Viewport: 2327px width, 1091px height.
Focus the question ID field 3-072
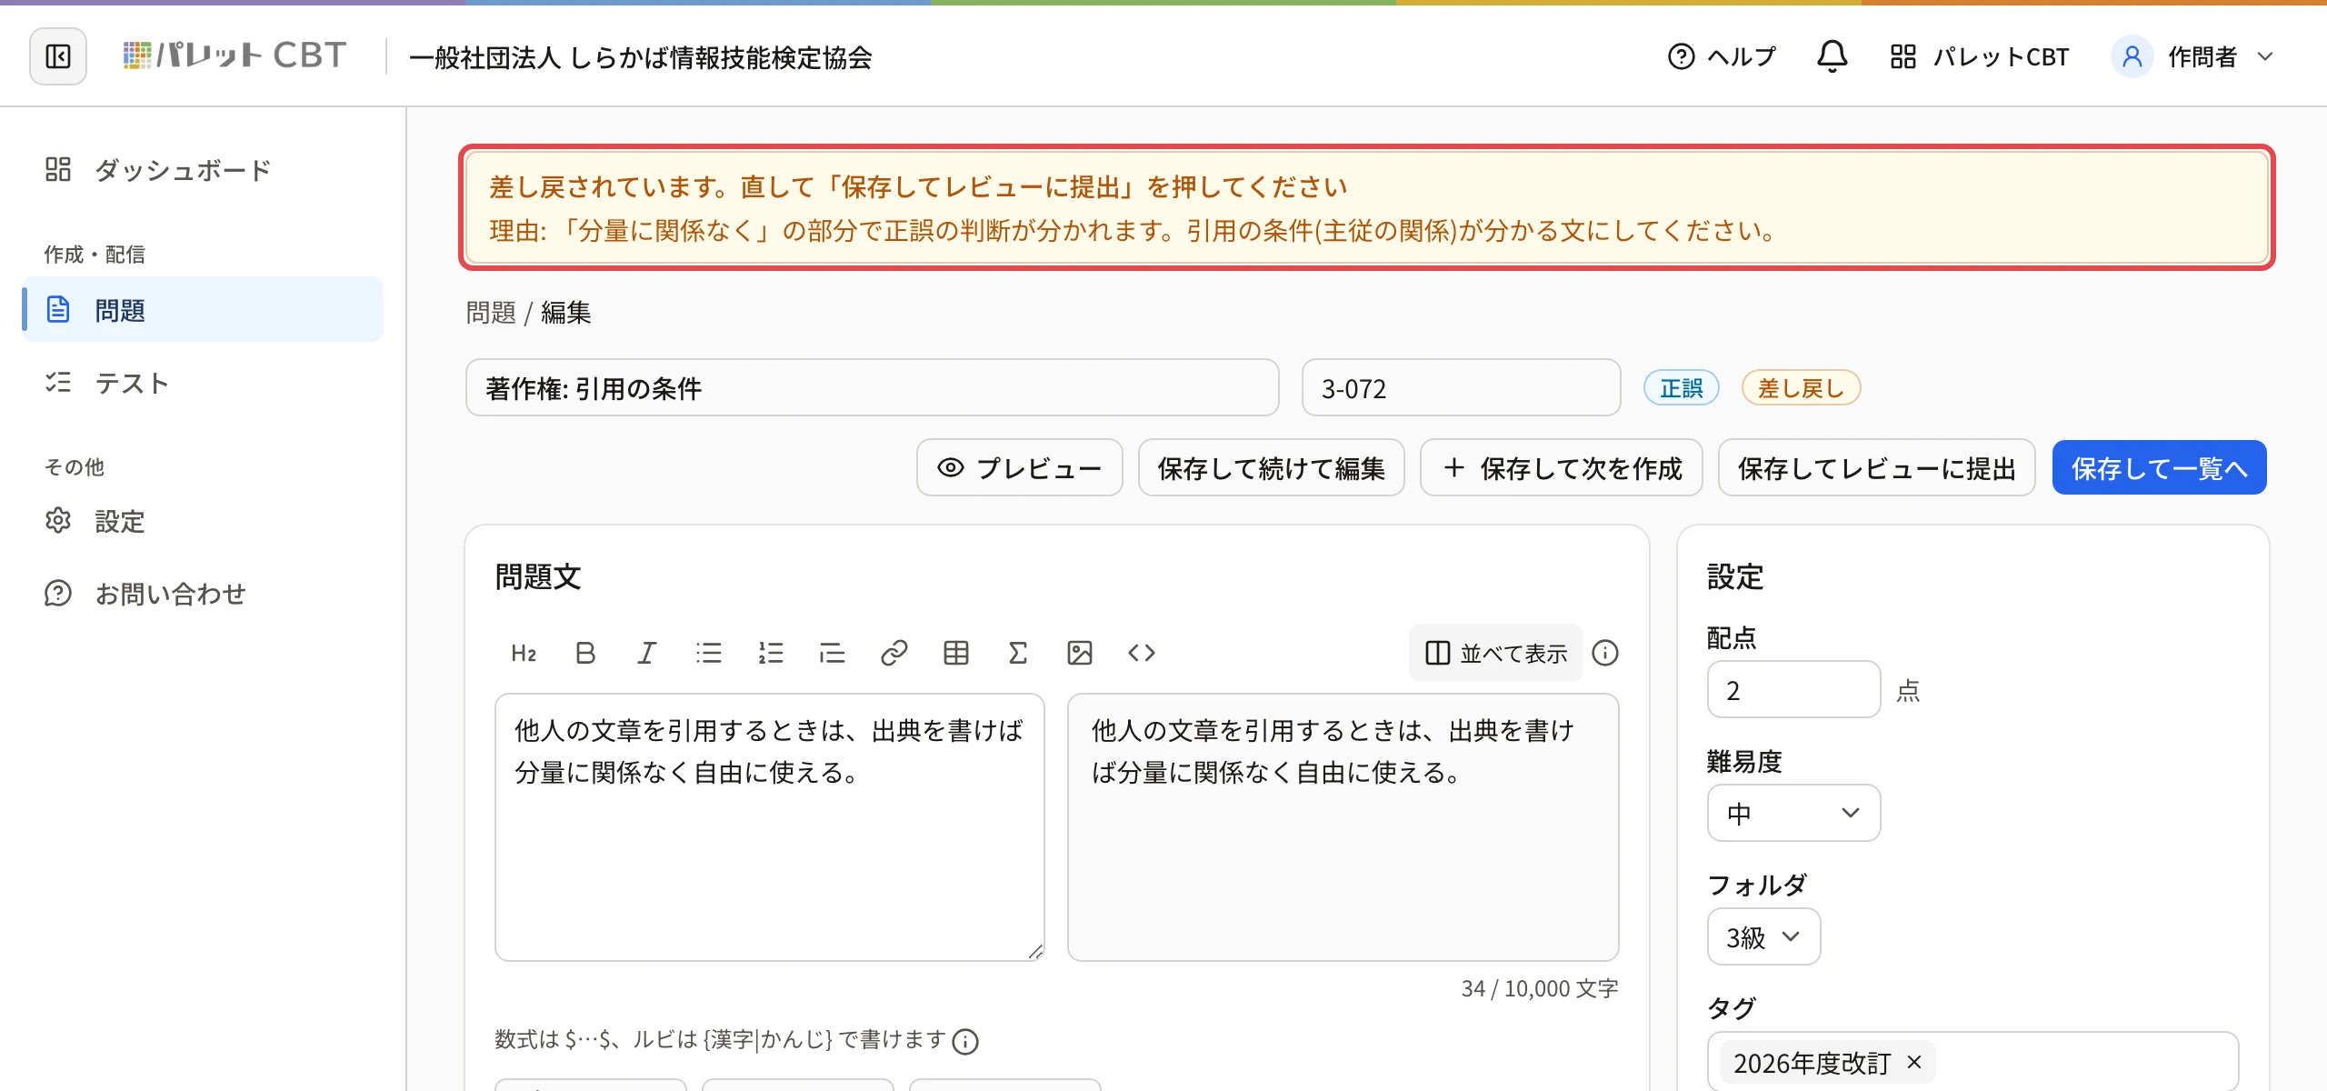pyautogui.click(x=1462, y=388)
